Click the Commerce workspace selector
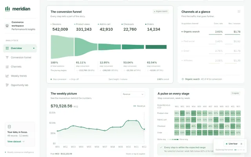Image resolution: width=251 pixels, height=157 pixels. coord(20,26)
